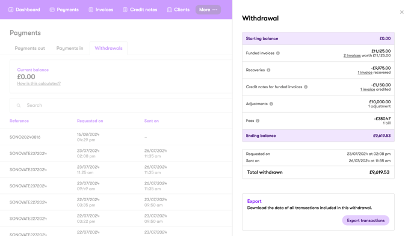Click the Credit notes icon
The image size is (414, 236).
[x=125, y=10]
